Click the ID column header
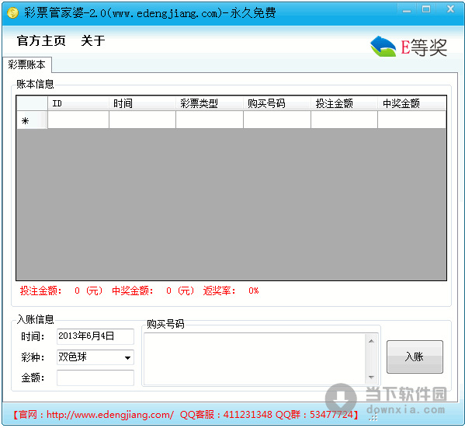465x428 pixels. tap(78, 103)
